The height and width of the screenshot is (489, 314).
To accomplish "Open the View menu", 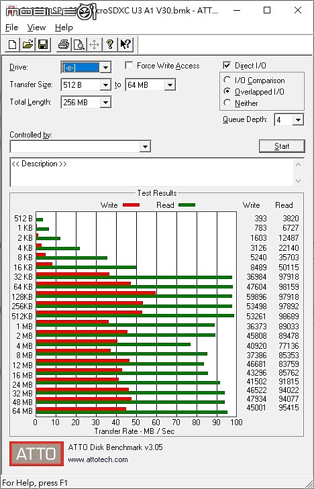I will click(x=36, y=28).
